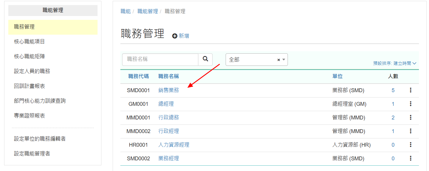Click headcount 1 for 行政經理

(x=393, y=131)
